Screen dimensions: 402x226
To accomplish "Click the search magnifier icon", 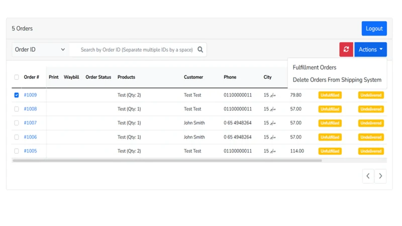I will (x=200, y=49).
